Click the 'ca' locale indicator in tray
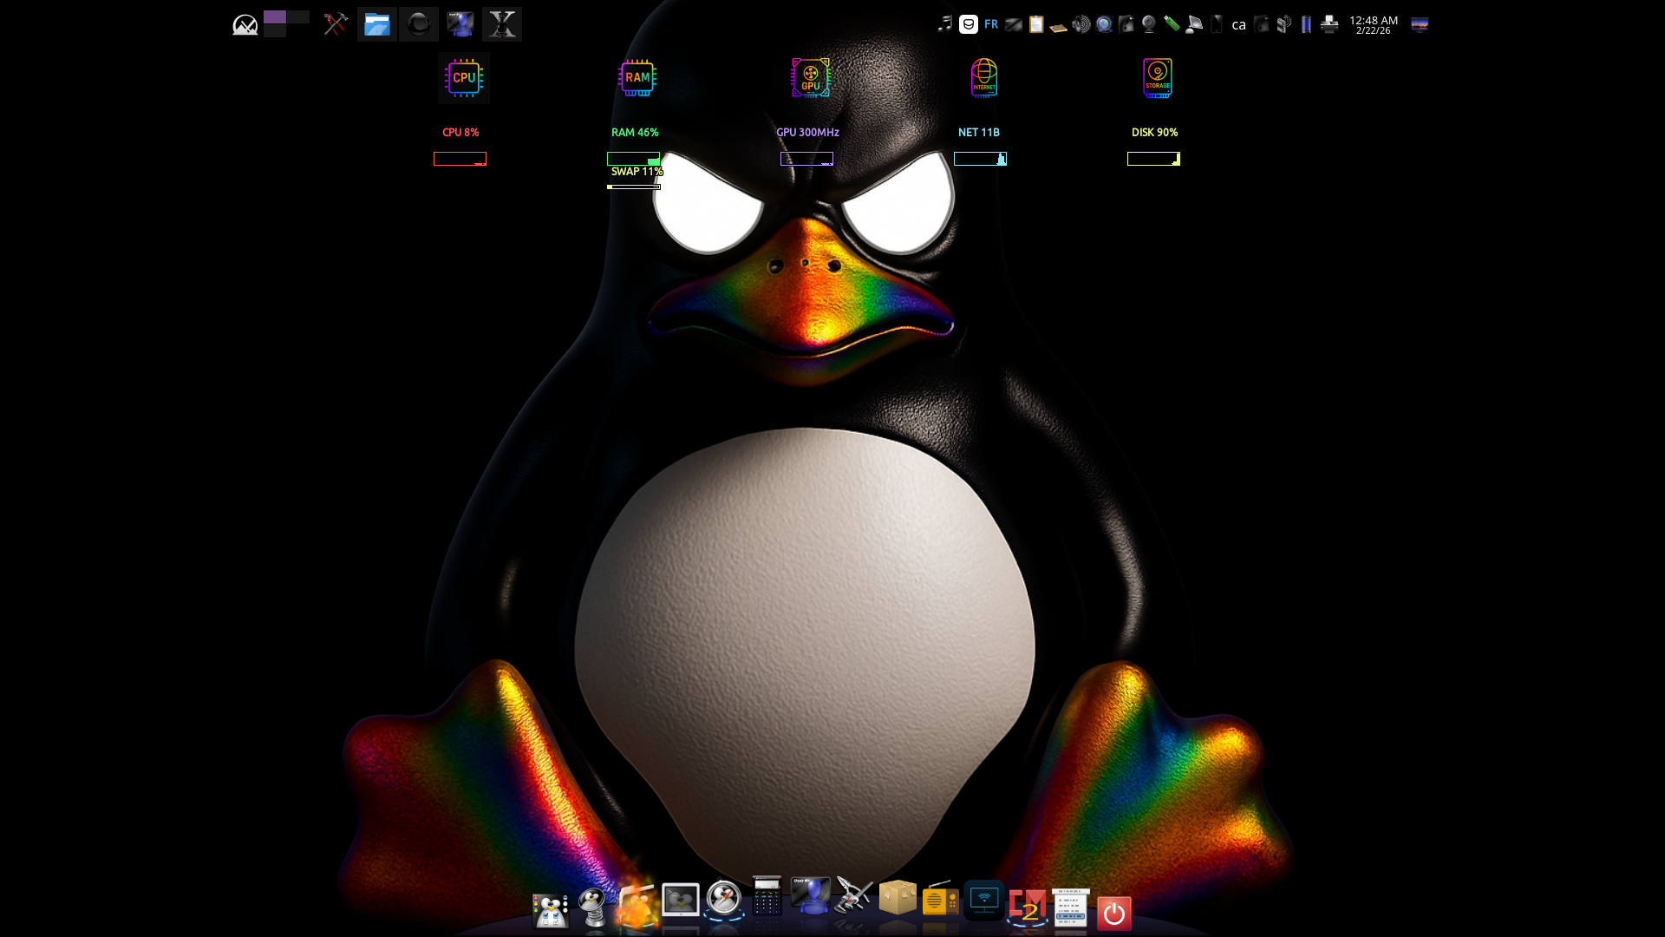1665x937 pixels. click(x=1239, y=24)
